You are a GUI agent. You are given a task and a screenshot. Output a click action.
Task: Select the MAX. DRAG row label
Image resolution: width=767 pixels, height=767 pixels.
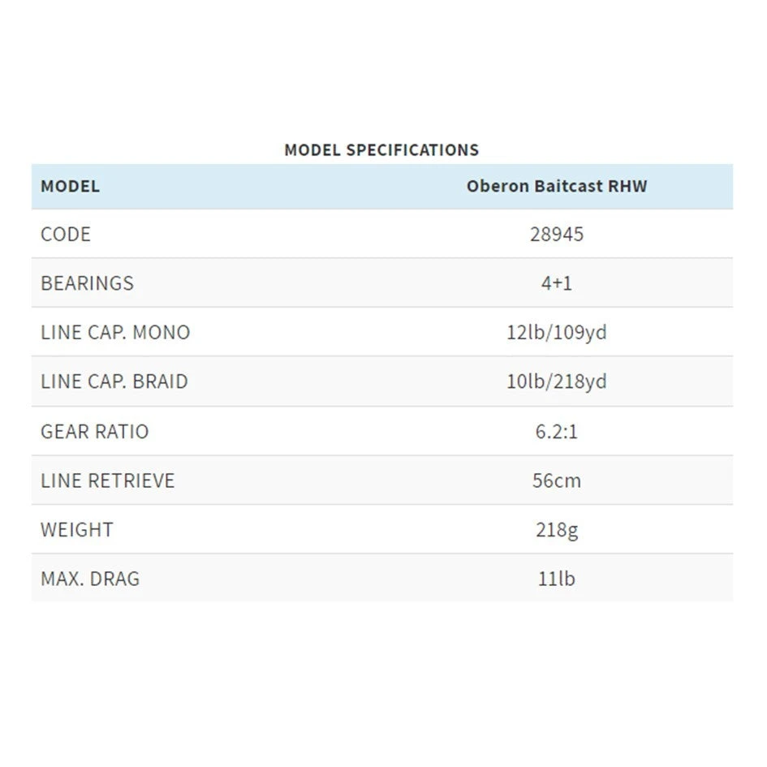(x=90, y=579)
